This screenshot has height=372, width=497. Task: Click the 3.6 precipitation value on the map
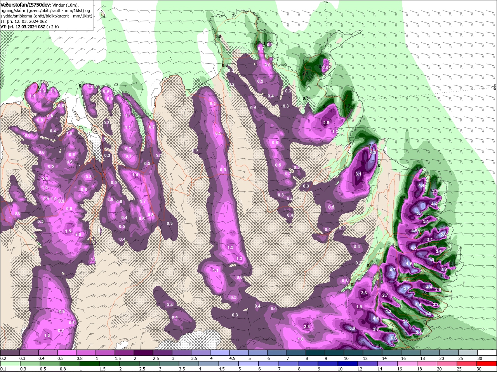(x=439, y=252)
